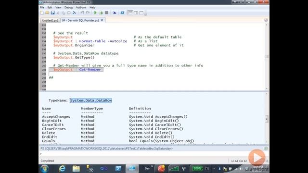The width and height of the screenshot is (308, 173).
Task: Show script pane maximized layout icon
Action: 141,13
